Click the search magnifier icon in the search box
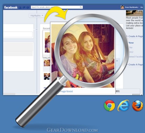 coord(81,7)
